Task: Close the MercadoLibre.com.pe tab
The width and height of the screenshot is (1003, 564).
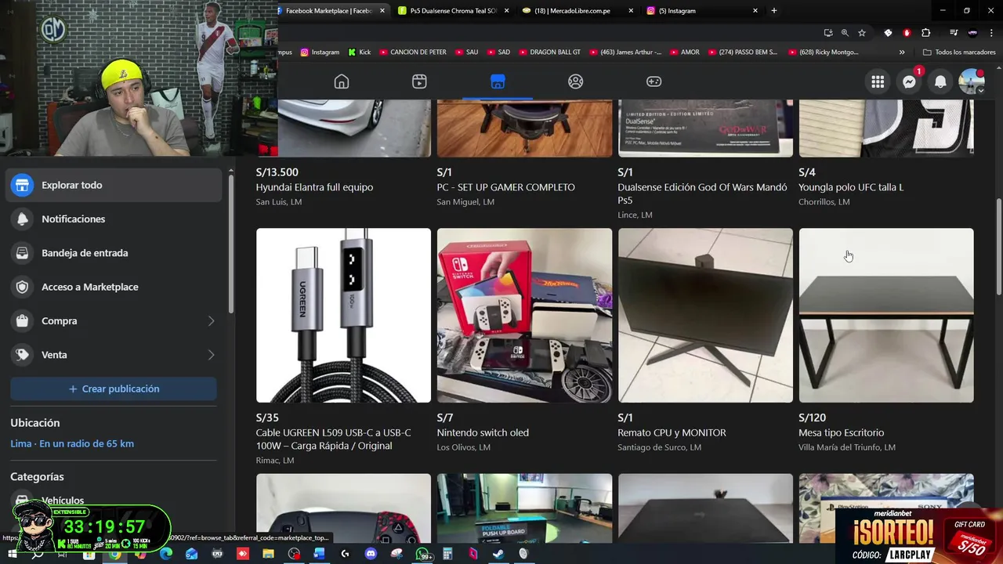Action: pos(631,10)
